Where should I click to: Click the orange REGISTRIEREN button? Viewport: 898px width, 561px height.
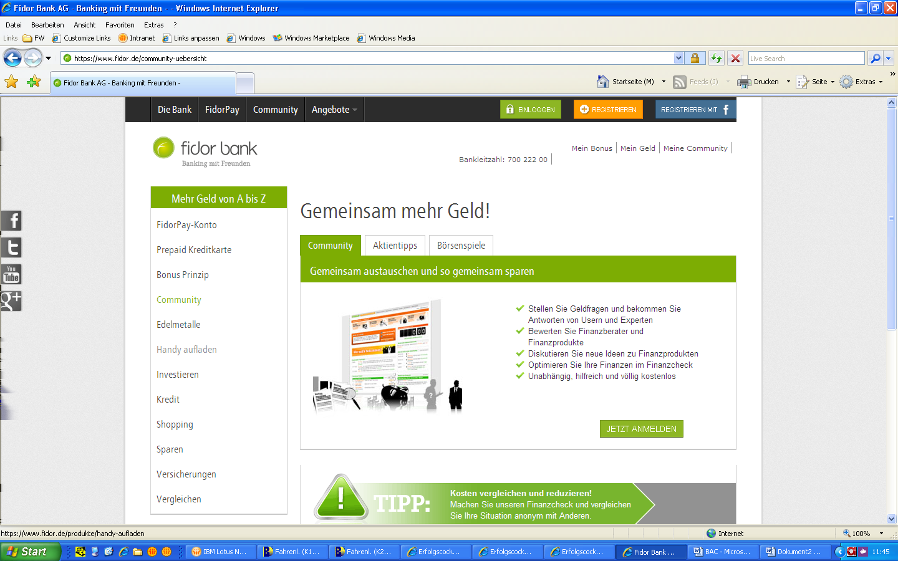tap(609, 110)
